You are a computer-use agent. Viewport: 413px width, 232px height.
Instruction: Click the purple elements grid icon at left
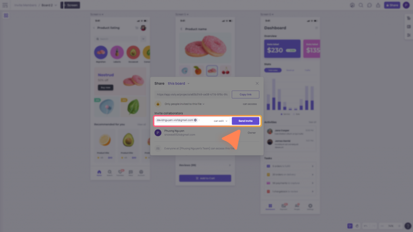[6, 16]
